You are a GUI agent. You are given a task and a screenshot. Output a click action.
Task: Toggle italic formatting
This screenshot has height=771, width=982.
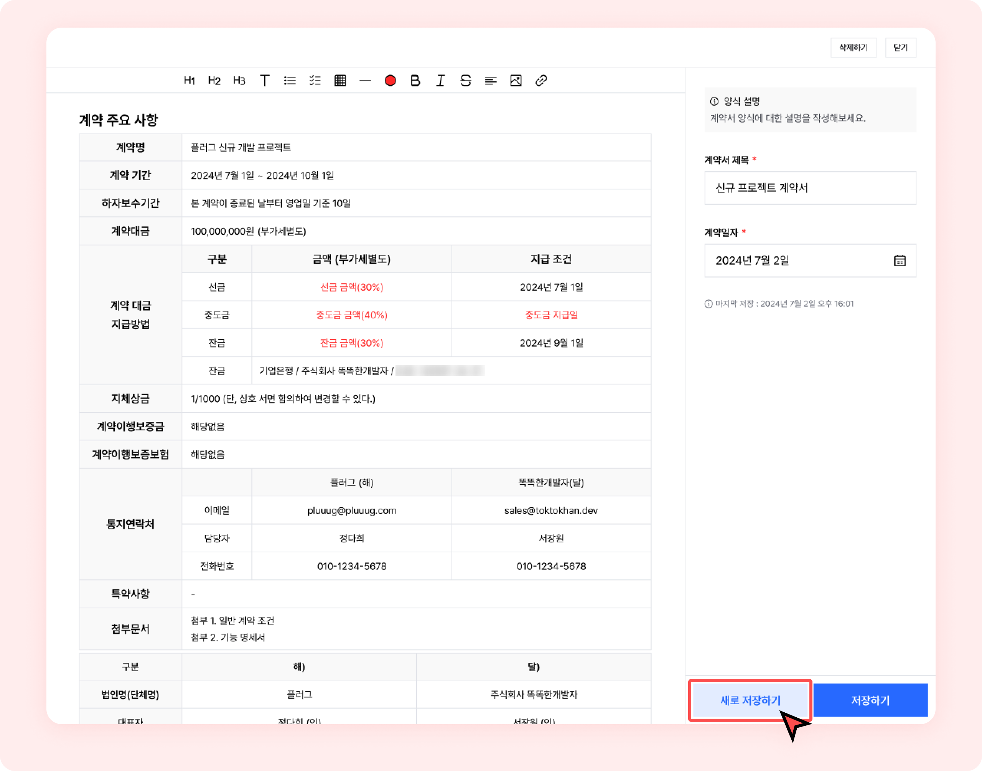(x=440, y=81)
